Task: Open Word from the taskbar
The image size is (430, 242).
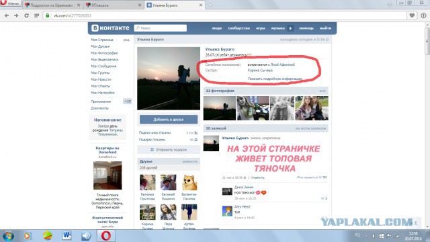Action: coord(67,236)
